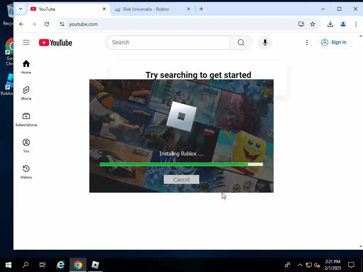Open Task View on the taskbar
363x272 pixels.
(43, 265)
